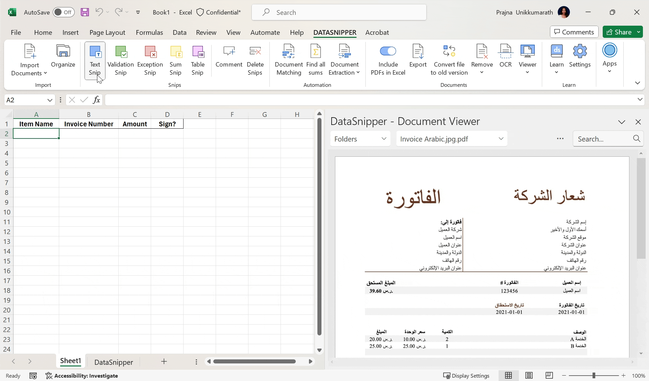Image resolution: width=649 pixels, height=381 pixels.
Task: Open the Formulas menu
Action: tap(149, 32)
